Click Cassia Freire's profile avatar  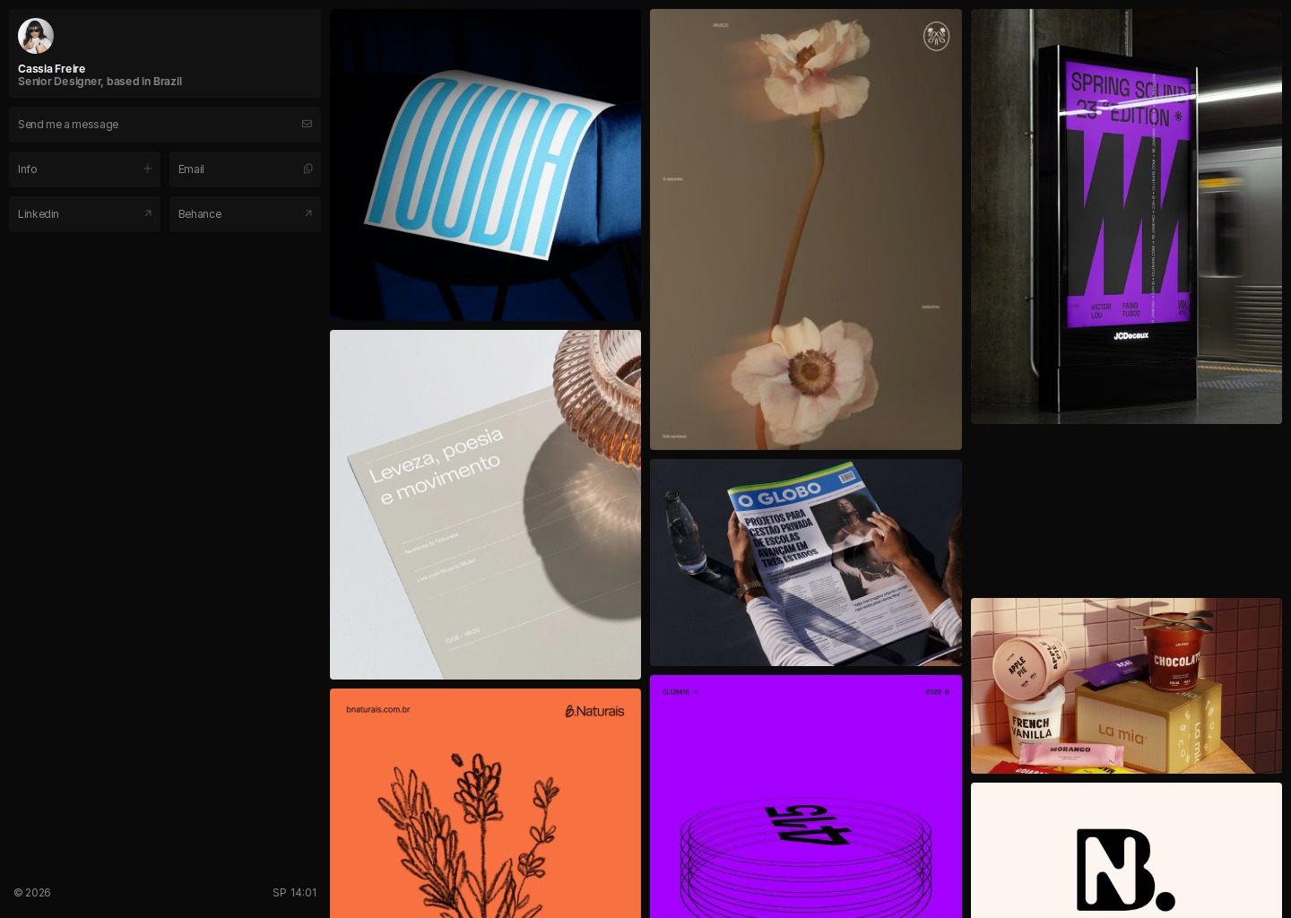click(36, 36)
